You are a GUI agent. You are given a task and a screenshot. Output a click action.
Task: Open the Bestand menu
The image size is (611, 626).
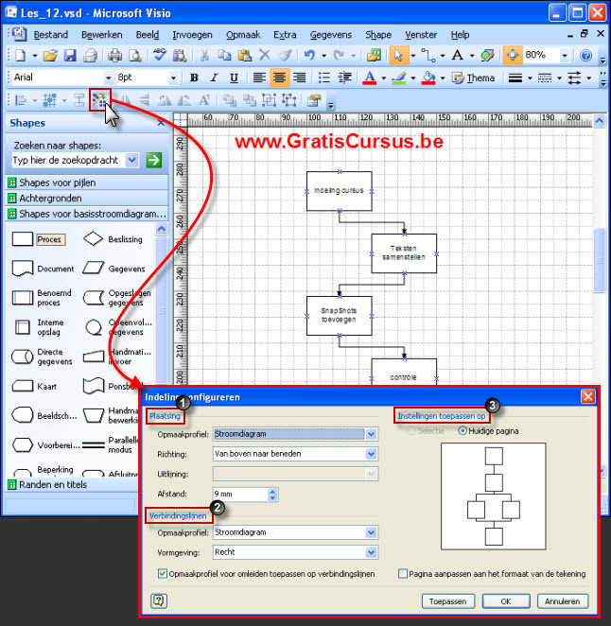point(51,35)
